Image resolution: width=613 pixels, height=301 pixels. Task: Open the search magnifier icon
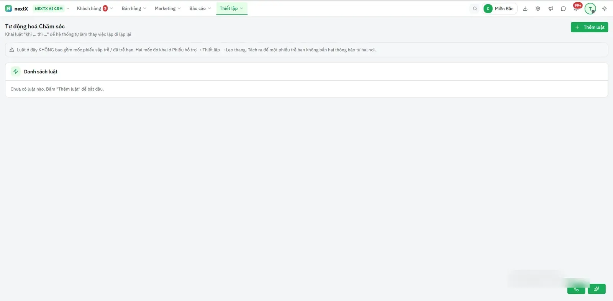(475, 8)
